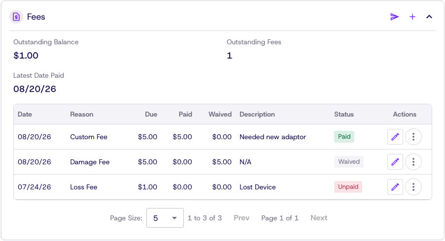The image size is (445, 241).
Task: Edit the Loss Fee row pencil icon
Action: 395,187
